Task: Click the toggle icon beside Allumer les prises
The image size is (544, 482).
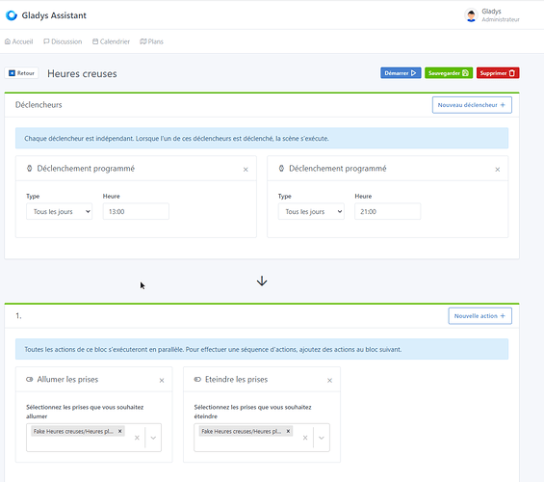Action: (30, 379)
